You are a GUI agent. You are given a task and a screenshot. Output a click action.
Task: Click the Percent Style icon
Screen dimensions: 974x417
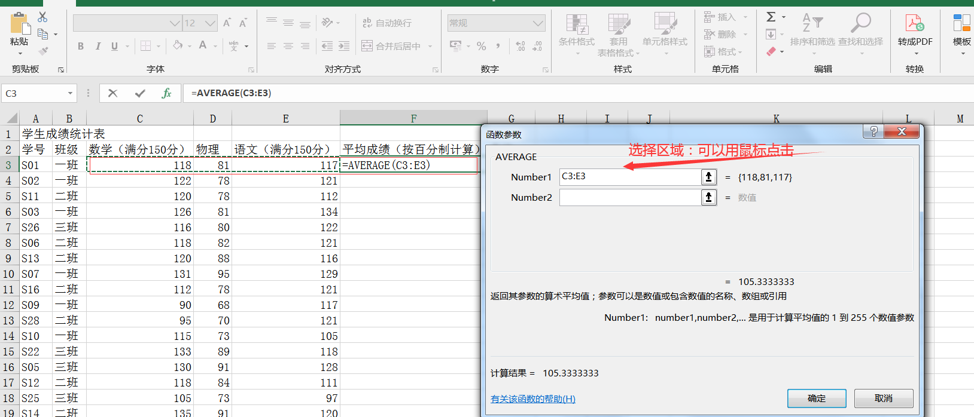coord(482,46)
